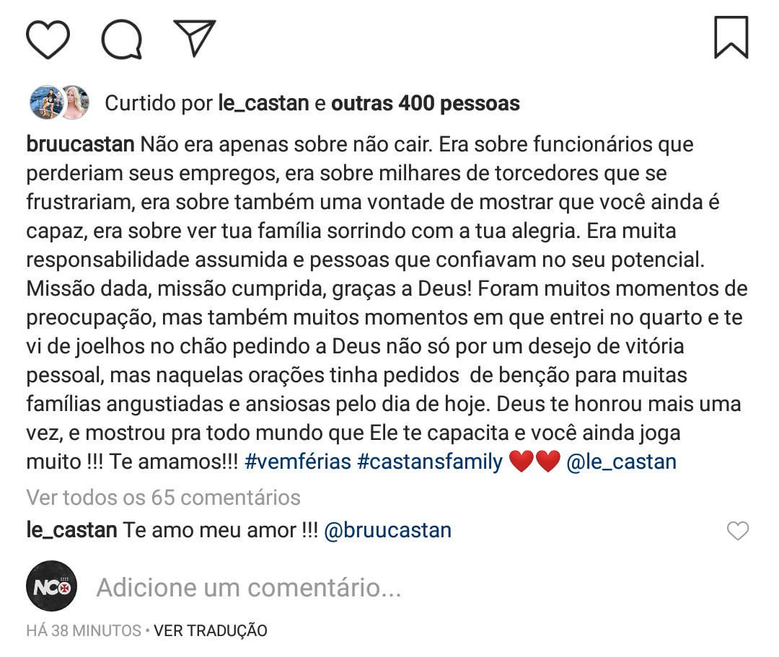View the list of outras 400 pessoas
This screenshot has height=657, width=779.
click(x=426, y=104)
